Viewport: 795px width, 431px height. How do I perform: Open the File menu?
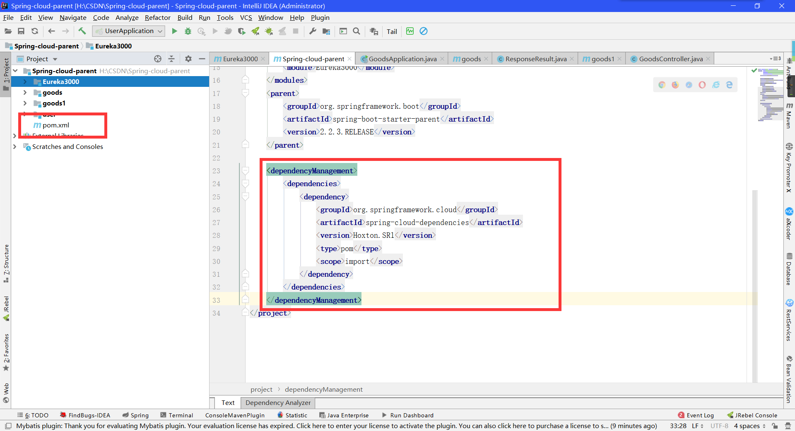tap(8, 17)
